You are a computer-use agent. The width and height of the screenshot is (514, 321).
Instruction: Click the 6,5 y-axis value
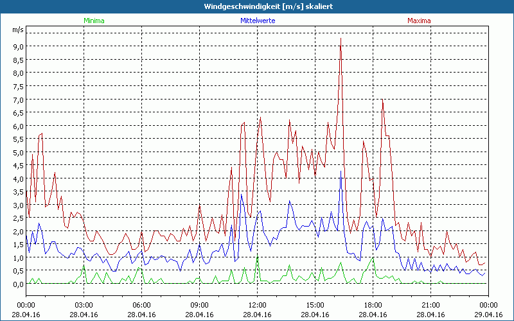[x=18, y=113]
